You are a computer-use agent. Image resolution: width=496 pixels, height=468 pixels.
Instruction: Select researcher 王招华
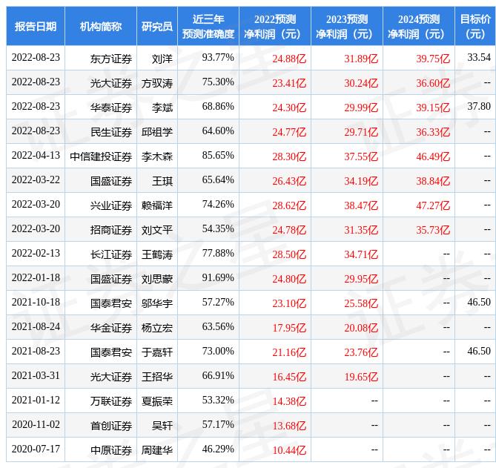click(157, 377)
